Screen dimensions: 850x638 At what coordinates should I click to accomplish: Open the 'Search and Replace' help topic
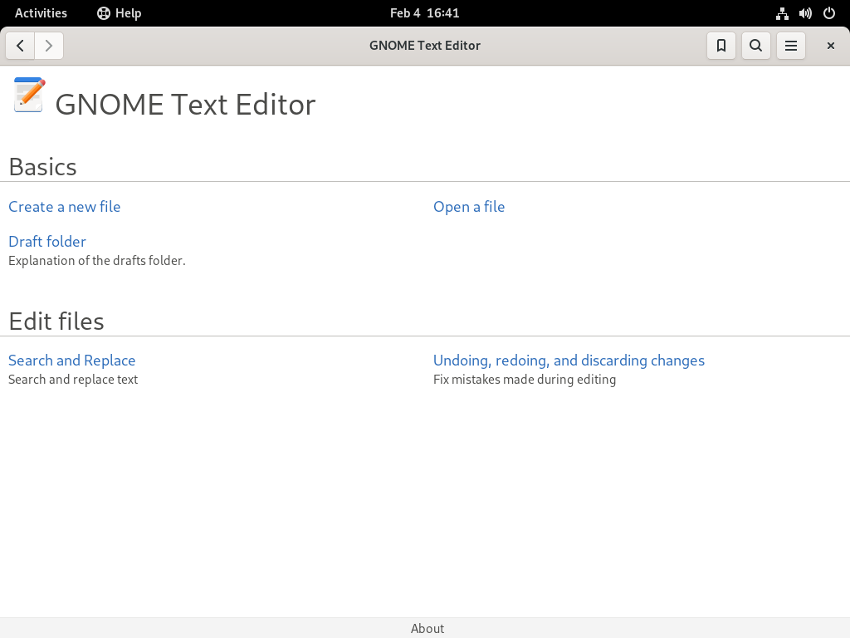72,361
